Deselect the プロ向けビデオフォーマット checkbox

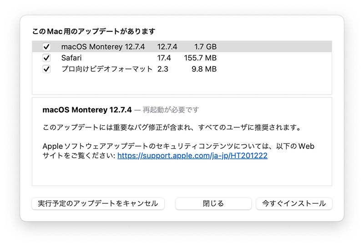pyautogui.click(x=46, y=69)
